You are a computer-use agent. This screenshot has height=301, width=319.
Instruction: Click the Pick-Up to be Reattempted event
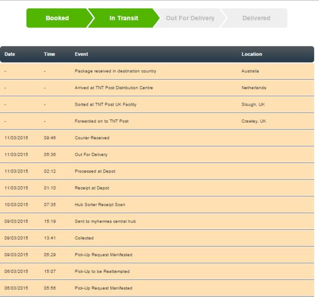(x=102, y=272)
